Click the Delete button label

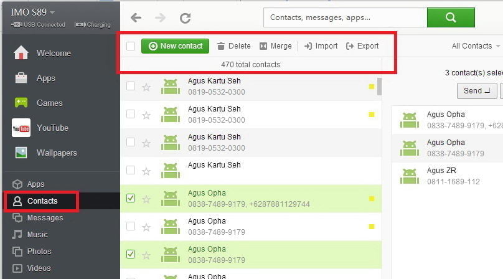point(239,46)
